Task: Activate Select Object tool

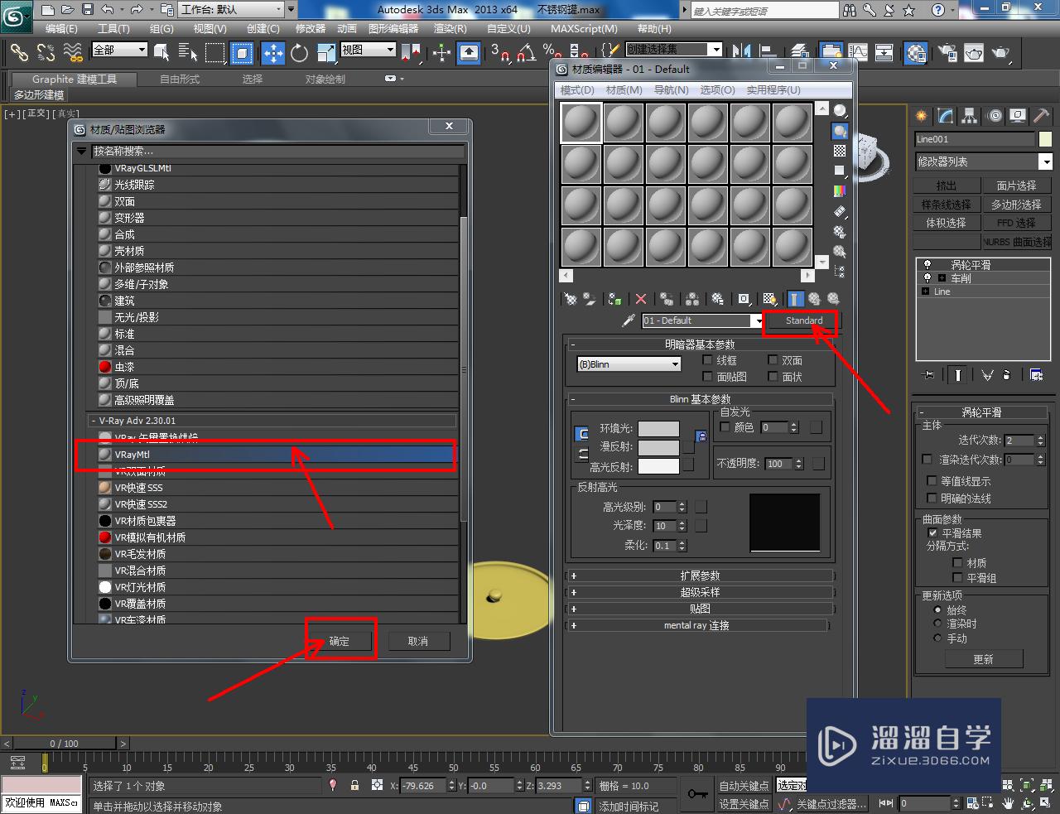Action: click(161, 53)
